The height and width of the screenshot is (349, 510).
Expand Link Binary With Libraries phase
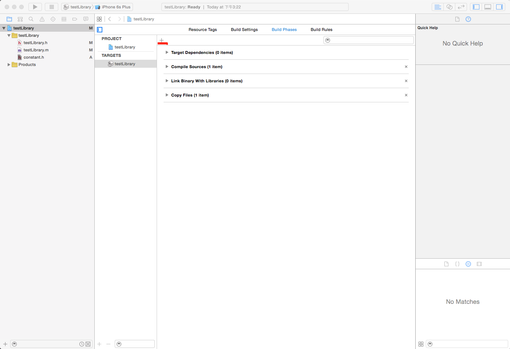(167, 81)
